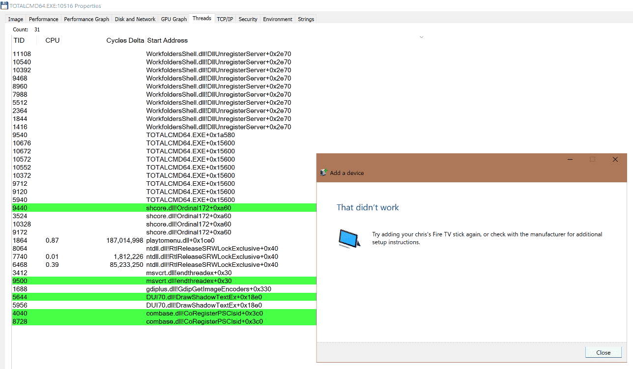Click the 85,233,250 cycles delta value

pyautogui.click(x=127, y=264)
